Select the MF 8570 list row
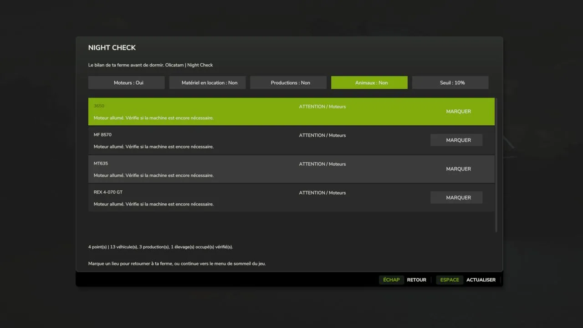The width and height of the screenshot is (583, 328). point(291,140)
